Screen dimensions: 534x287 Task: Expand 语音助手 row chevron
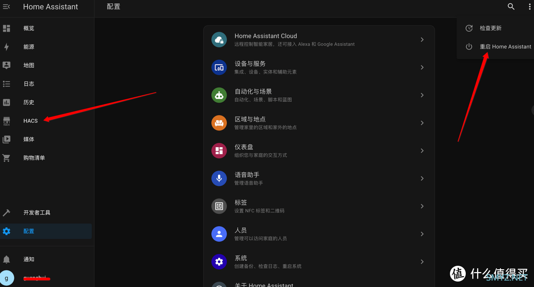422,178
